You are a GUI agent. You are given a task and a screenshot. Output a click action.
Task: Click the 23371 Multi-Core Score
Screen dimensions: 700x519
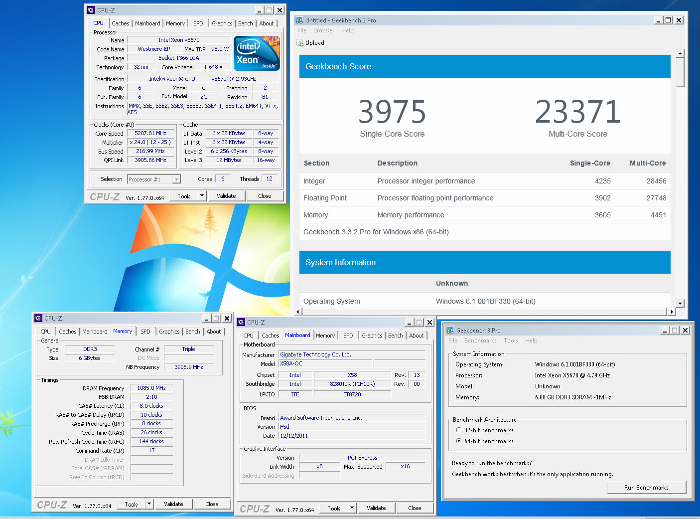click(578, 112)
